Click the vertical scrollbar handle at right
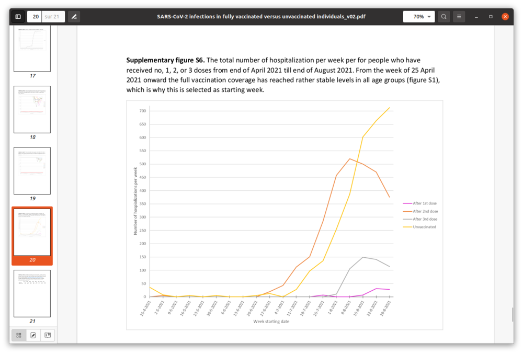 [512, 315]
